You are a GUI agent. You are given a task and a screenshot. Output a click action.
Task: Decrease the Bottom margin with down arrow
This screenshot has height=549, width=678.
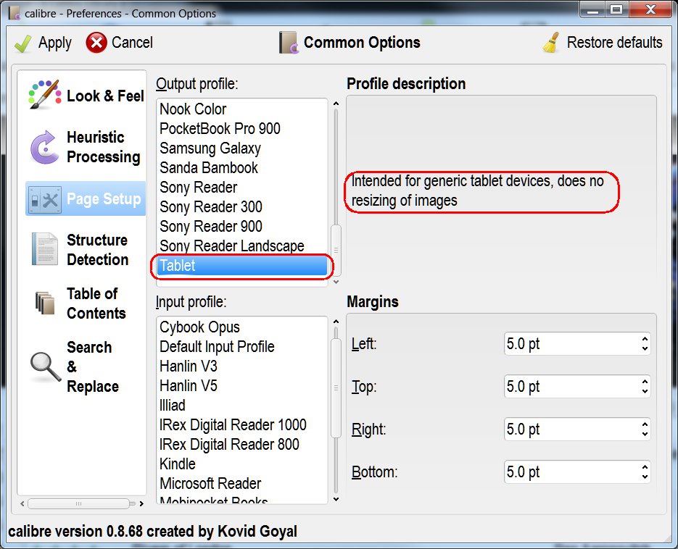click(x=645, y=477)
